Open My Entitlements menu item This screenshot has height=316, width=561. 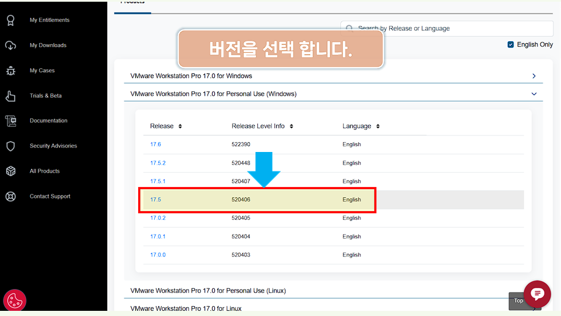tap(50, 20)
